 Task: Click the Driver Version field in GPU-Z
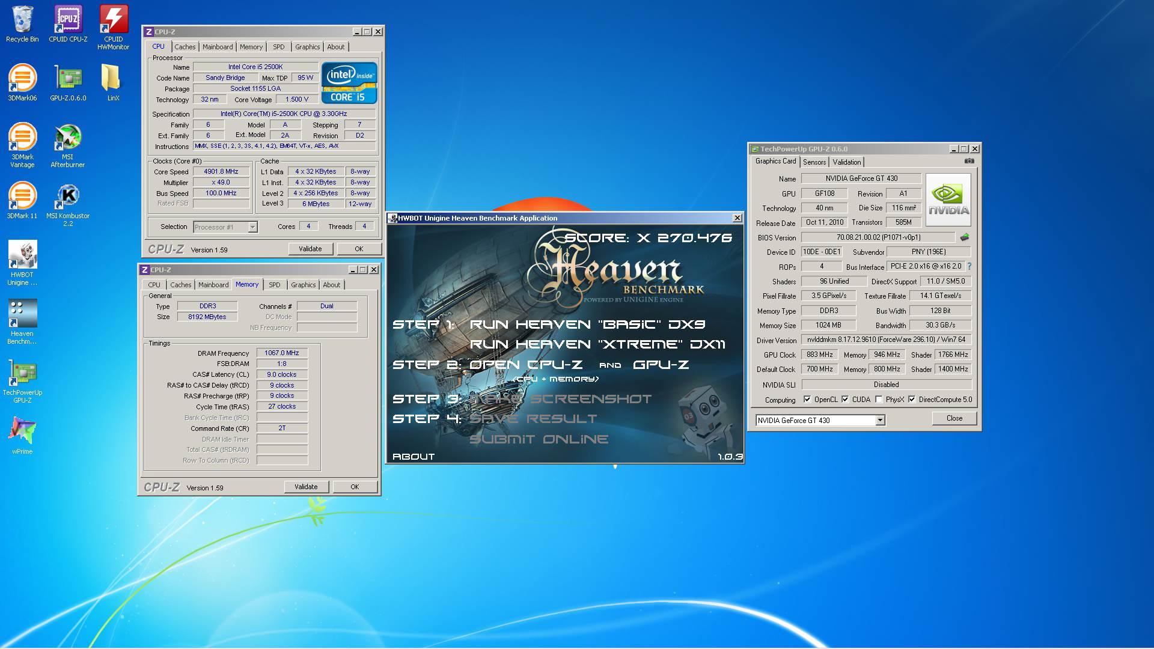point(887,340)
